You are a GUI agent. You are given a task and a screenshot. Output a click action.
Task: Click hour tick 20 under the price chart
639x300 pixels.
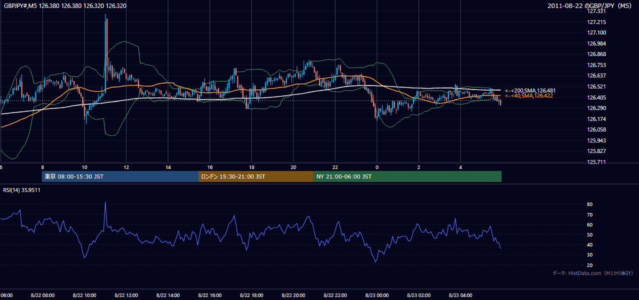(x=293, y=167)
